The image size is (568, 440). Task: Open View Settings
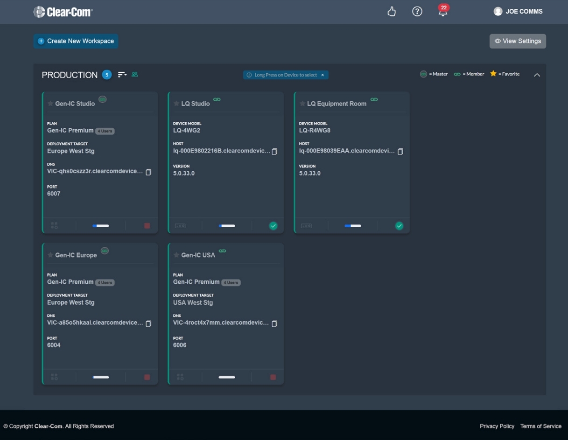coord(518,41)
